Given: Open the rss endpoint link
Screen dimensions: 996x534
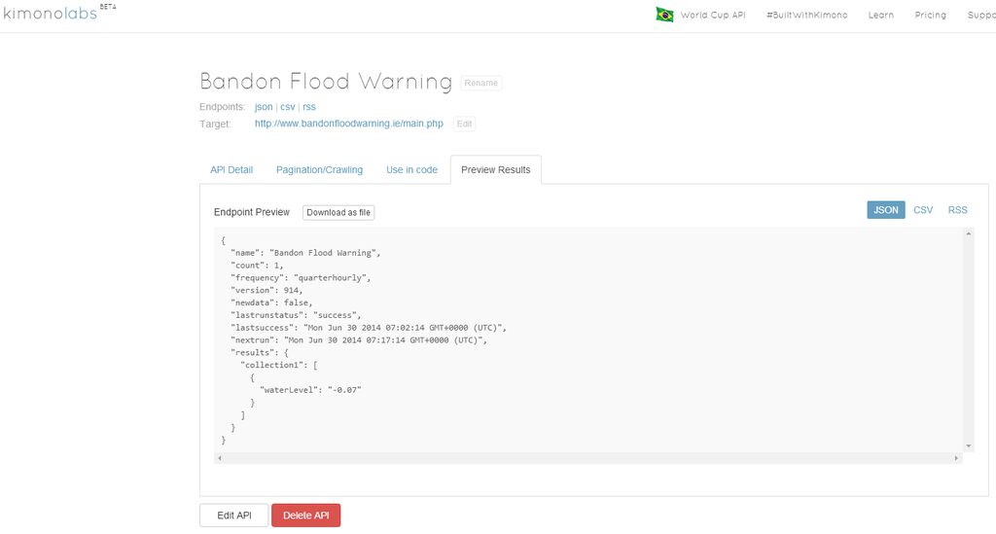Looking at the screenshot, I should [x=309, y=107].
